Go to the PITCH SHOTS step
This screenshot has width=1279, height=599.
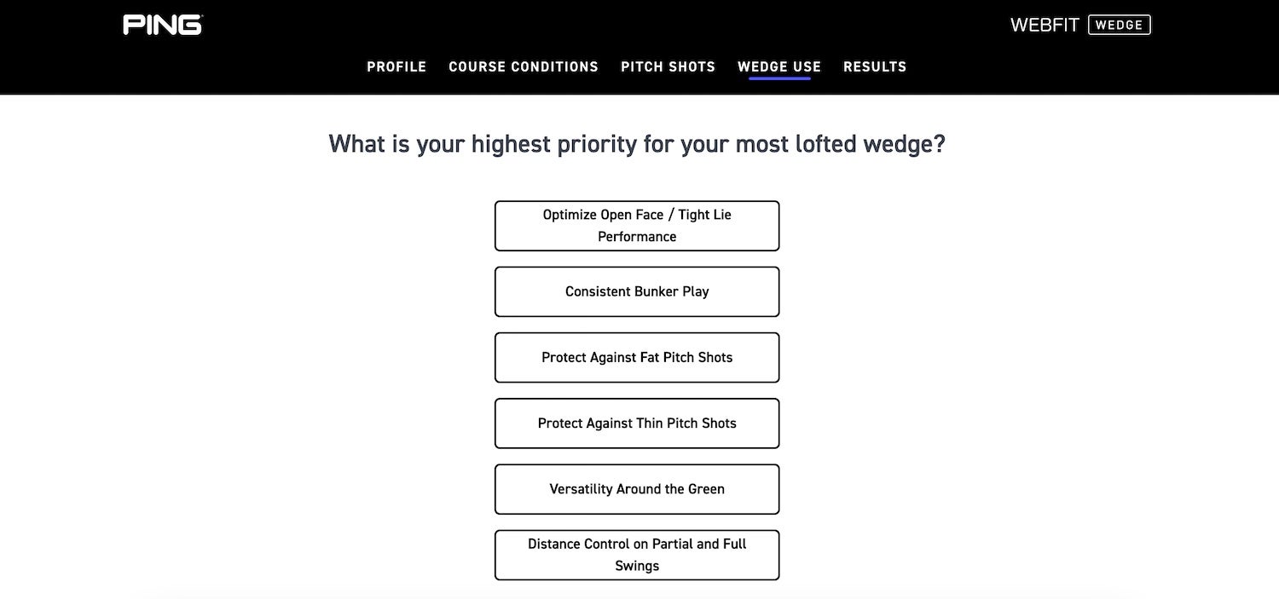(x=668, y=66)
